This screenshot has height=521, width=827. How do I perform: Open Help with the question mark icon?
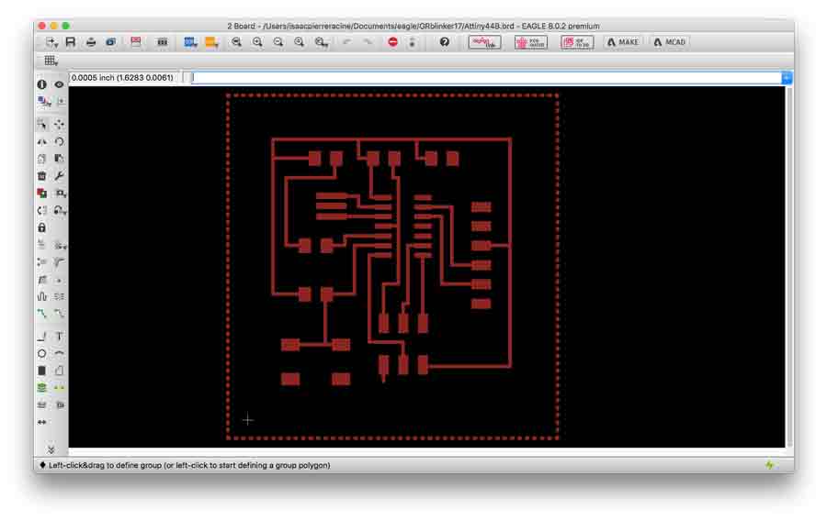click(x=445, y=42)
